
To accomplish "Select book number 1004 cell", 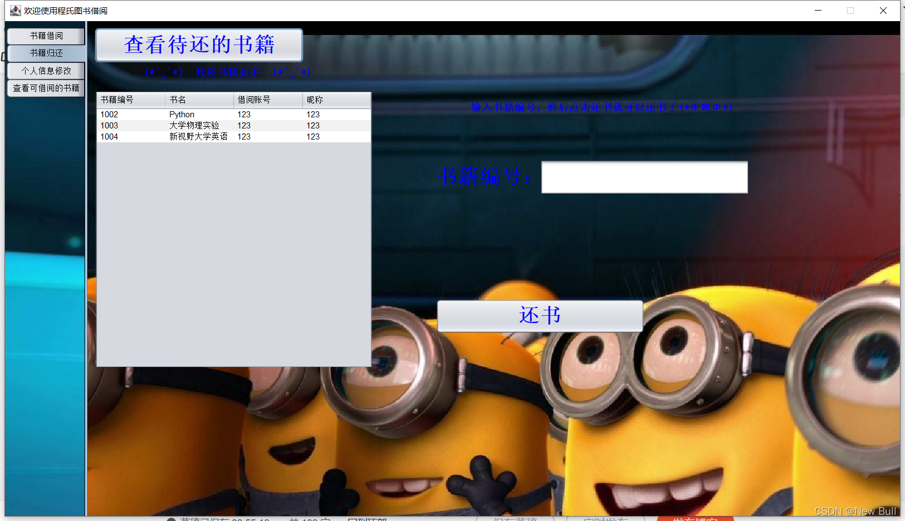I will 131,137.
